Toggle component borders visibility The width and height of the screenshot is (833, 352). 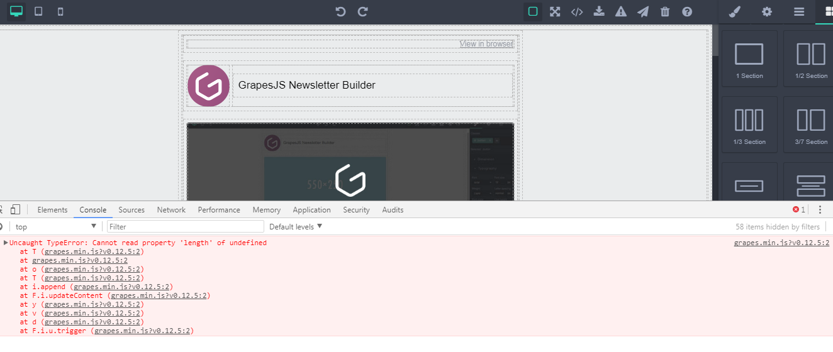pyautogui.click(x=533, y=11)
